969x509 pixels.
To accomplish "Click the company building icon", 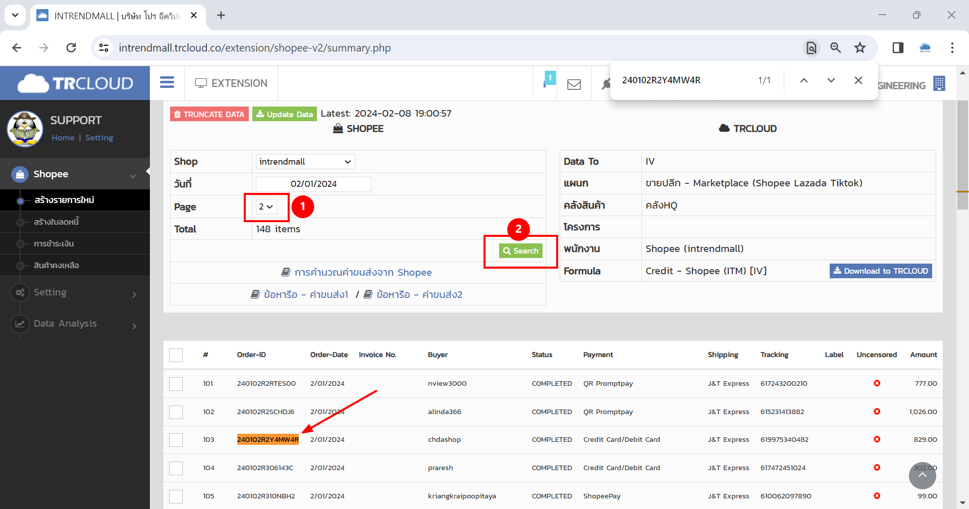I will coord(939,83).
